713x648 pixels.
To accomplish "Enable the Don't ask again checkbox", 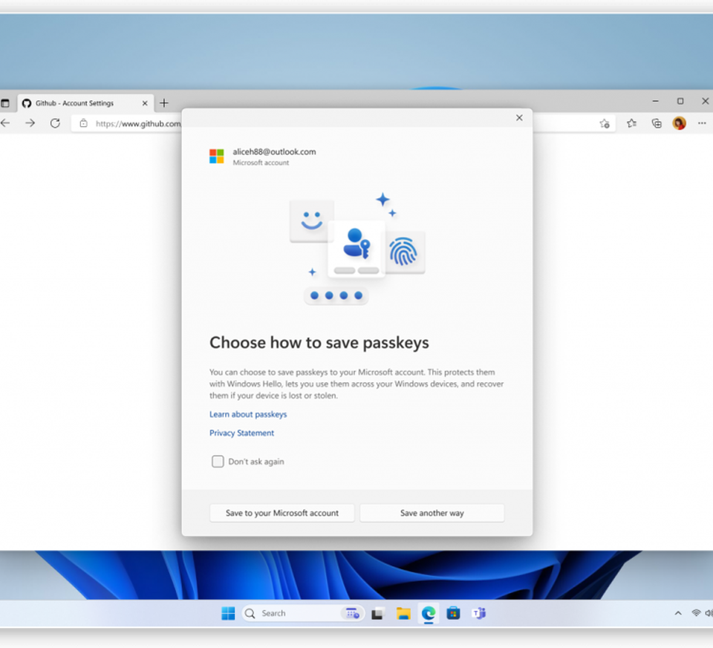I will tap(218, 462).
